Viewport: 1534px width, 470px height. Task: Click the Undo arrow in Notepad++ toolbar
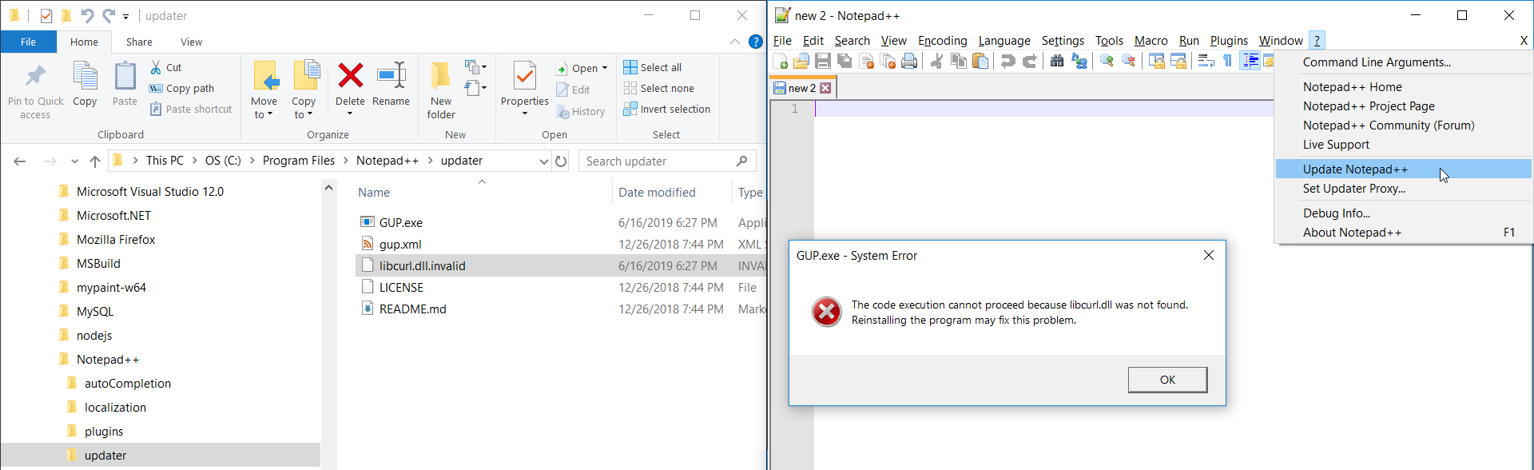tap(1008, 61)
